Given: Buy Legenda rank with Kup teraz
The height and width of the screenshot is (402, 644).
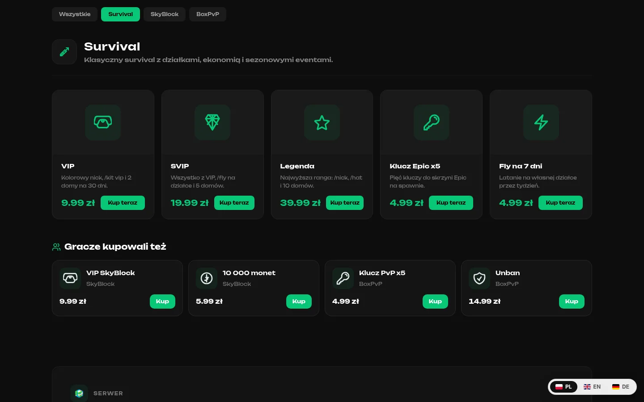Looking at the screenshot, I should pos(345,203).
